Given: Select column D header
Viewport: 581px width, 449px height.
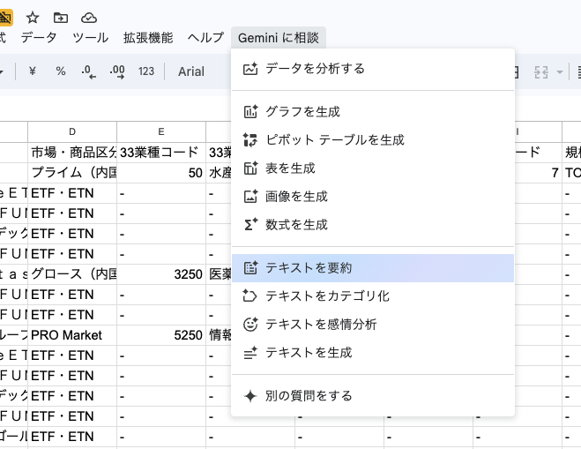Looking at the screenshot, I should tap(72, 131).
